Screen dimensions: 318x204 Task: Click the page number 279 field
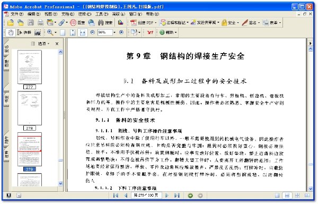coord(146,195)
